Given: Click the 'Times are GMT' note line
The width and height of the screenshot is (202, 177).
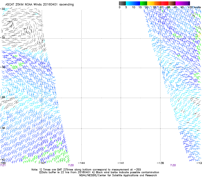Looking at the screenshot, I should coord(86,170).
